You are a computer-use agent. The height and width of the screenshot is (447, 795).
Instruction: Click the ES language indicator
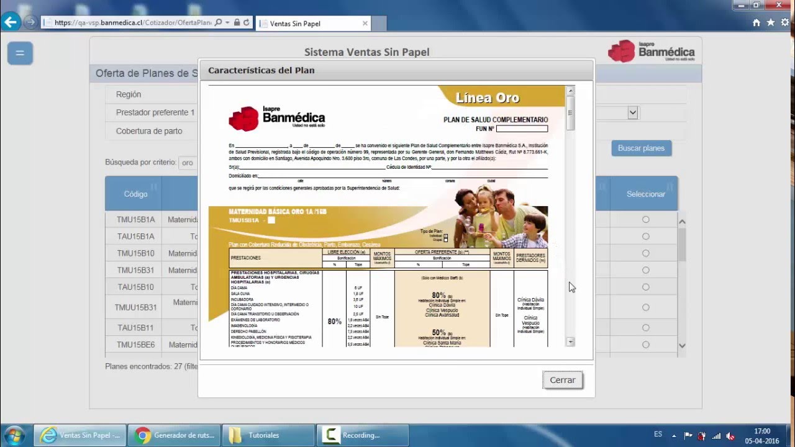click(658, 435)
